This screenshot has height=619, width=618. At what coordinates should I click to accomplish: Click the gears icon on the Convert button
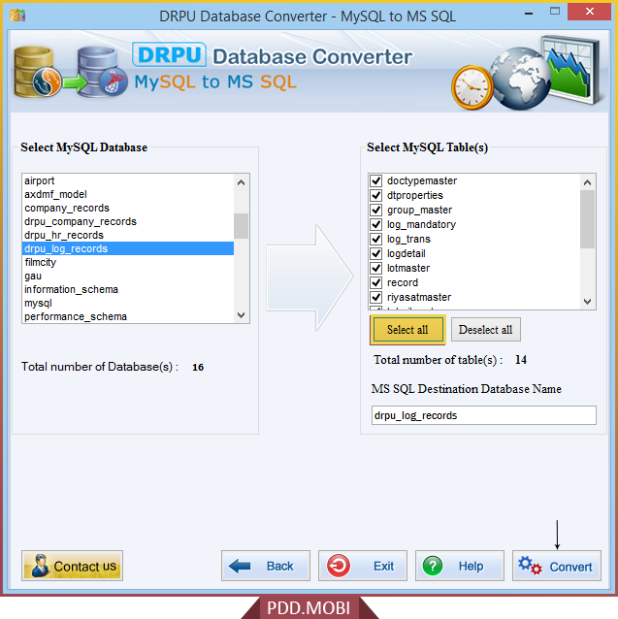[530, 566]
